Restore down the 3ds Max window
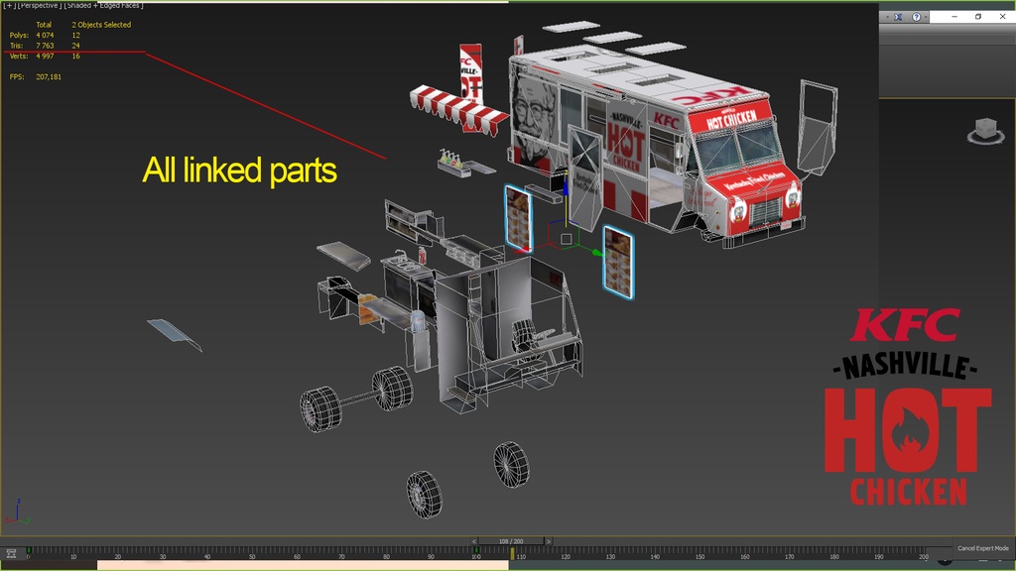This screenshot has height=571, width=1016. 977,17
